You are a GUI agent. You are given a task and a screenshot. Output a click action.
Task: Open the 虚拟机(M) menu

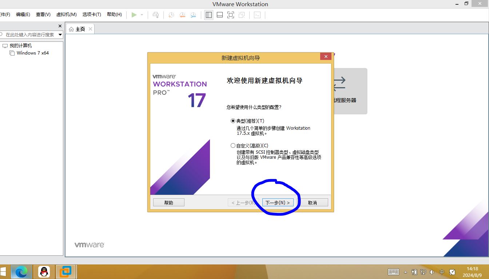pyautogui.click(x=66, y=15)
